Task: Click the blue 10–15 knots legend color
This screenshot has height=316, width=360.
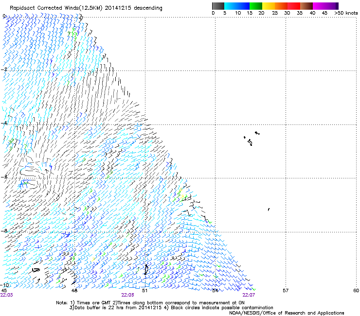Action: click(x=243, y=6)
